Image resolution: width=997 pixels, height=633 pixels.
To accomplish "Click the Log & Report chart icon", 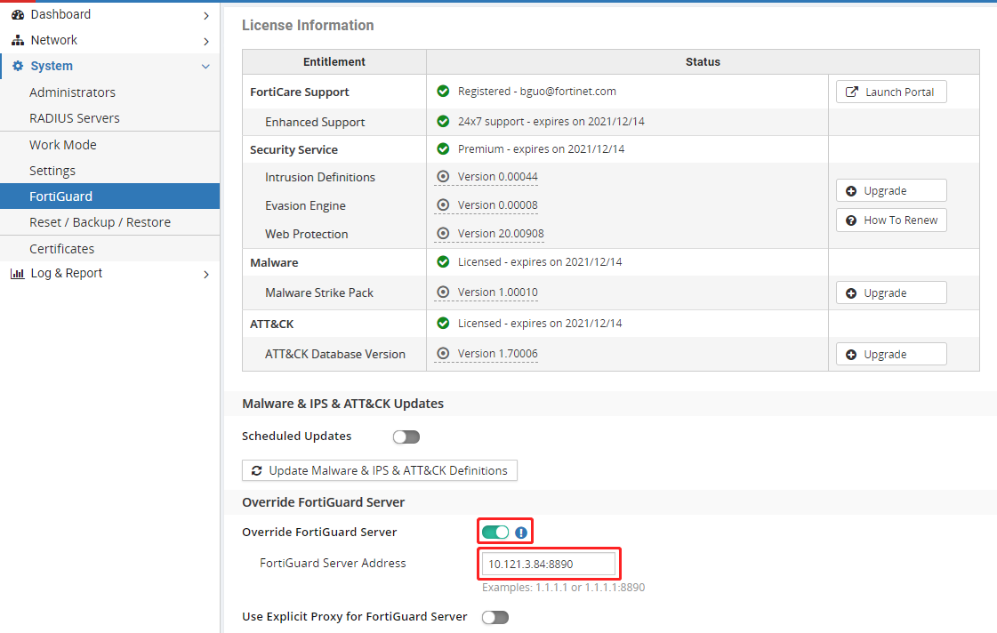I will 18,274.
